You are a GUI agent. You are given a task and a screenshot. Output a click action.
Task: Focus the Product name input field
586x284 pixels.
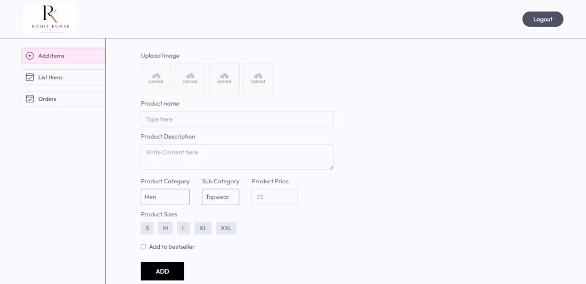coord(237,119)
